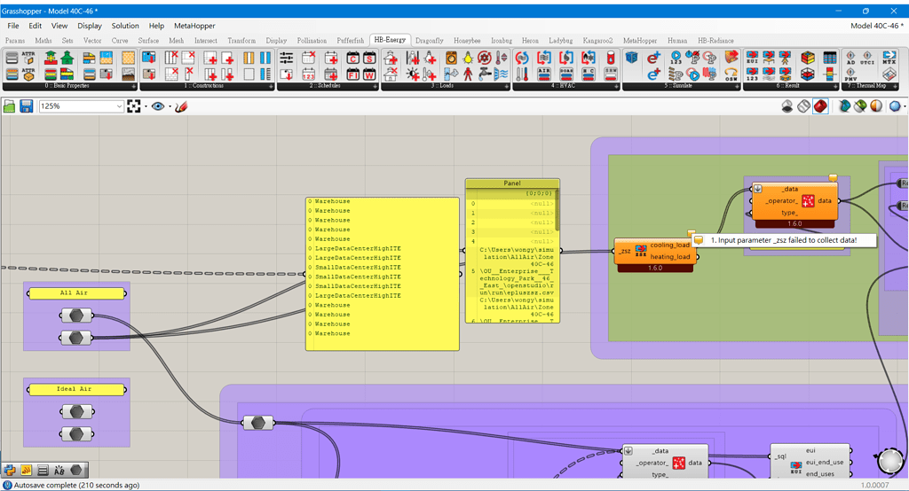Select the People load icon (red person)
Screen dimensions: 909x491
[x=468, y=74]
